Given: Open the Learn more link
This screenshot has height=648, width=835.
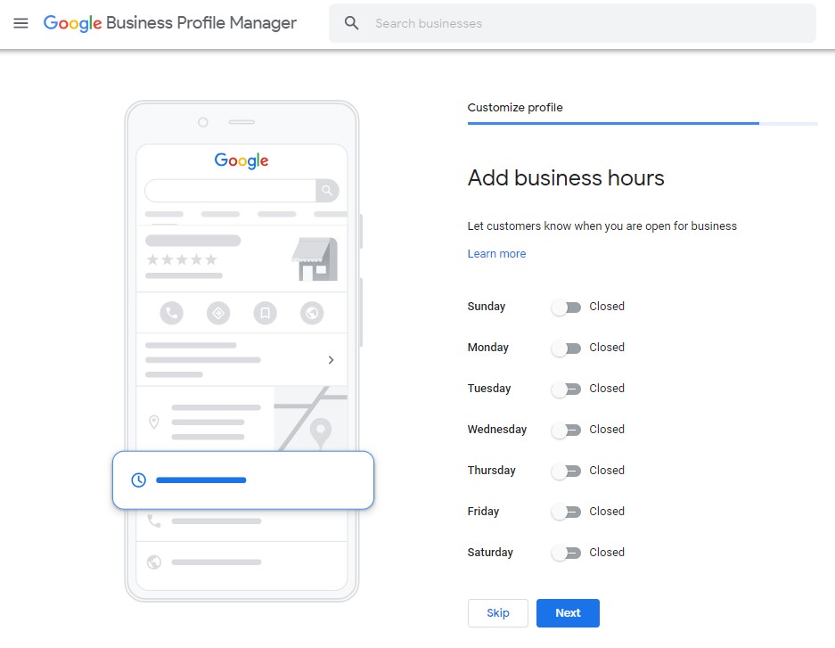Looking at the screenshot, I should [496, 253].
